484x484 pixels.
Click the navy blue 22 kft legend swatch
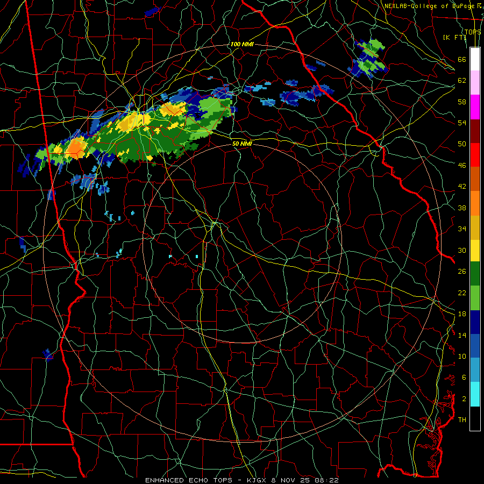[x=475, y=322]
